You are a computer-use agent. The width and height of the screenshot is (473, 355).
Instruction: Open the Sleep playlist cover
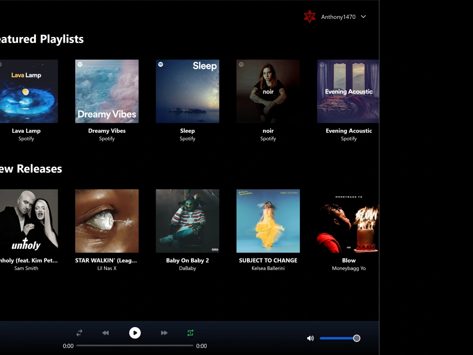(x=187, y=91)
